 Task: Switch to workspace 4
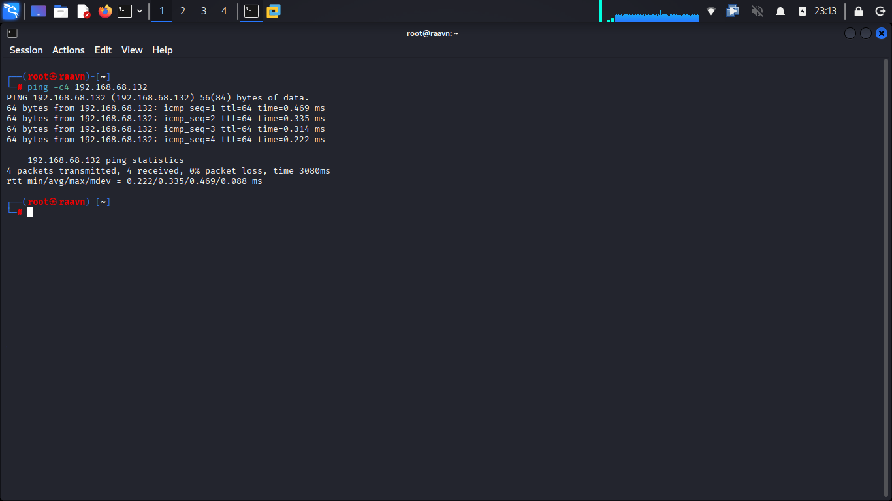click(225, 11)
